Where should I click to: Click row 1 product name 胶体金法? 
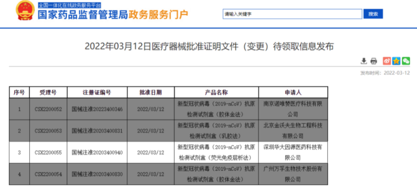pyautogui.click(x=216, y=109)
